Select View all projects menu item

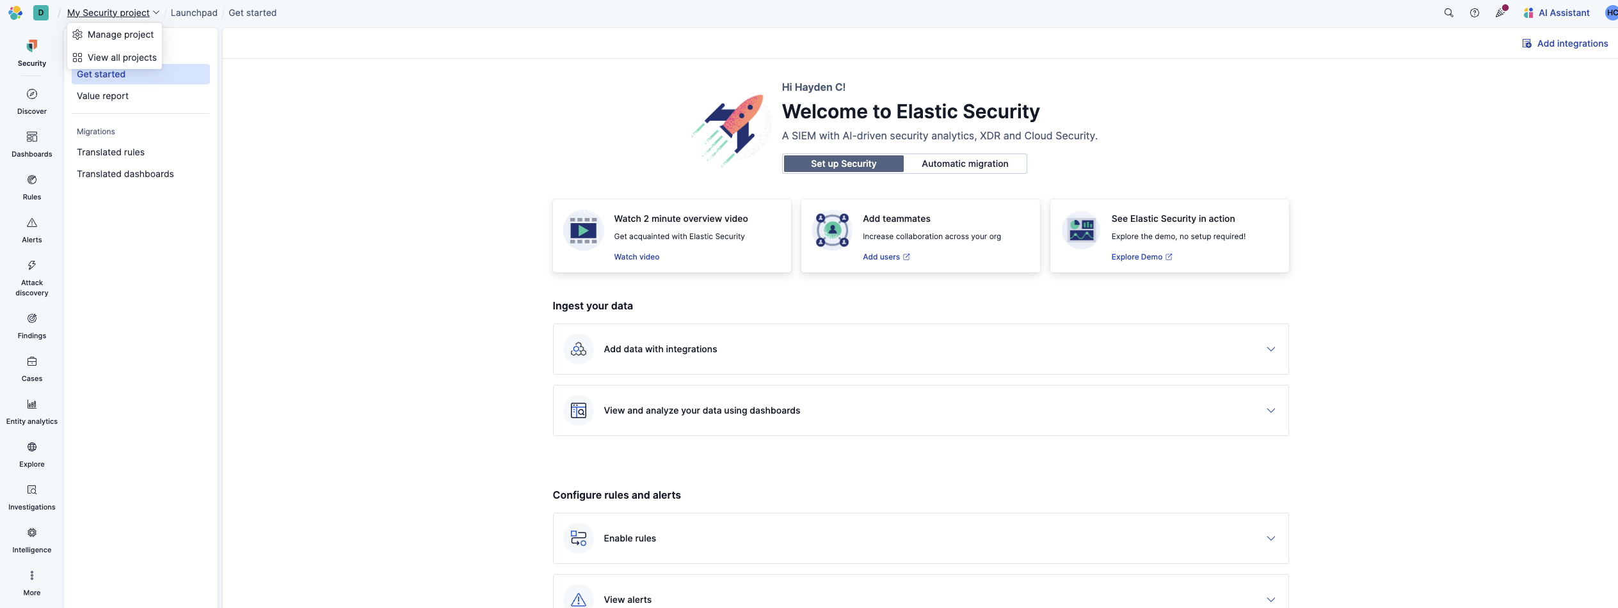[x=122, y=58]
